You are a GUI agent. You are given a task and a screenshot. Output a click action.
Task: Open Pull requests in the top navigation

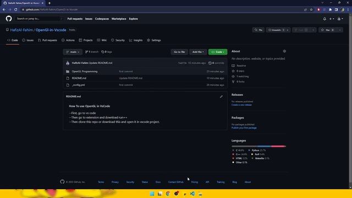[x=75, y=19]
